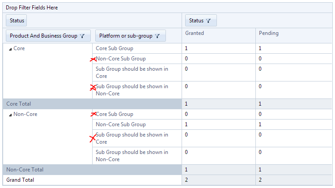Viewport: 335px width, 188px height.
Task: Click the Status column field header
Action: coord(196,21)
